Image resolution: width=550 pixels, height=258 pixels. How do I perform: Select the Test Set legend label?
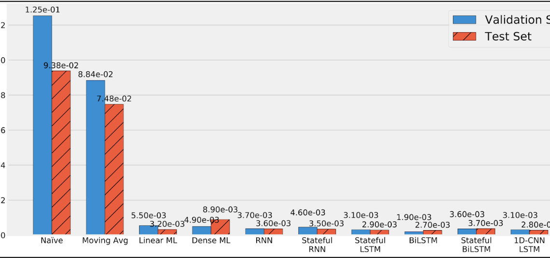(x=508, y=37)
